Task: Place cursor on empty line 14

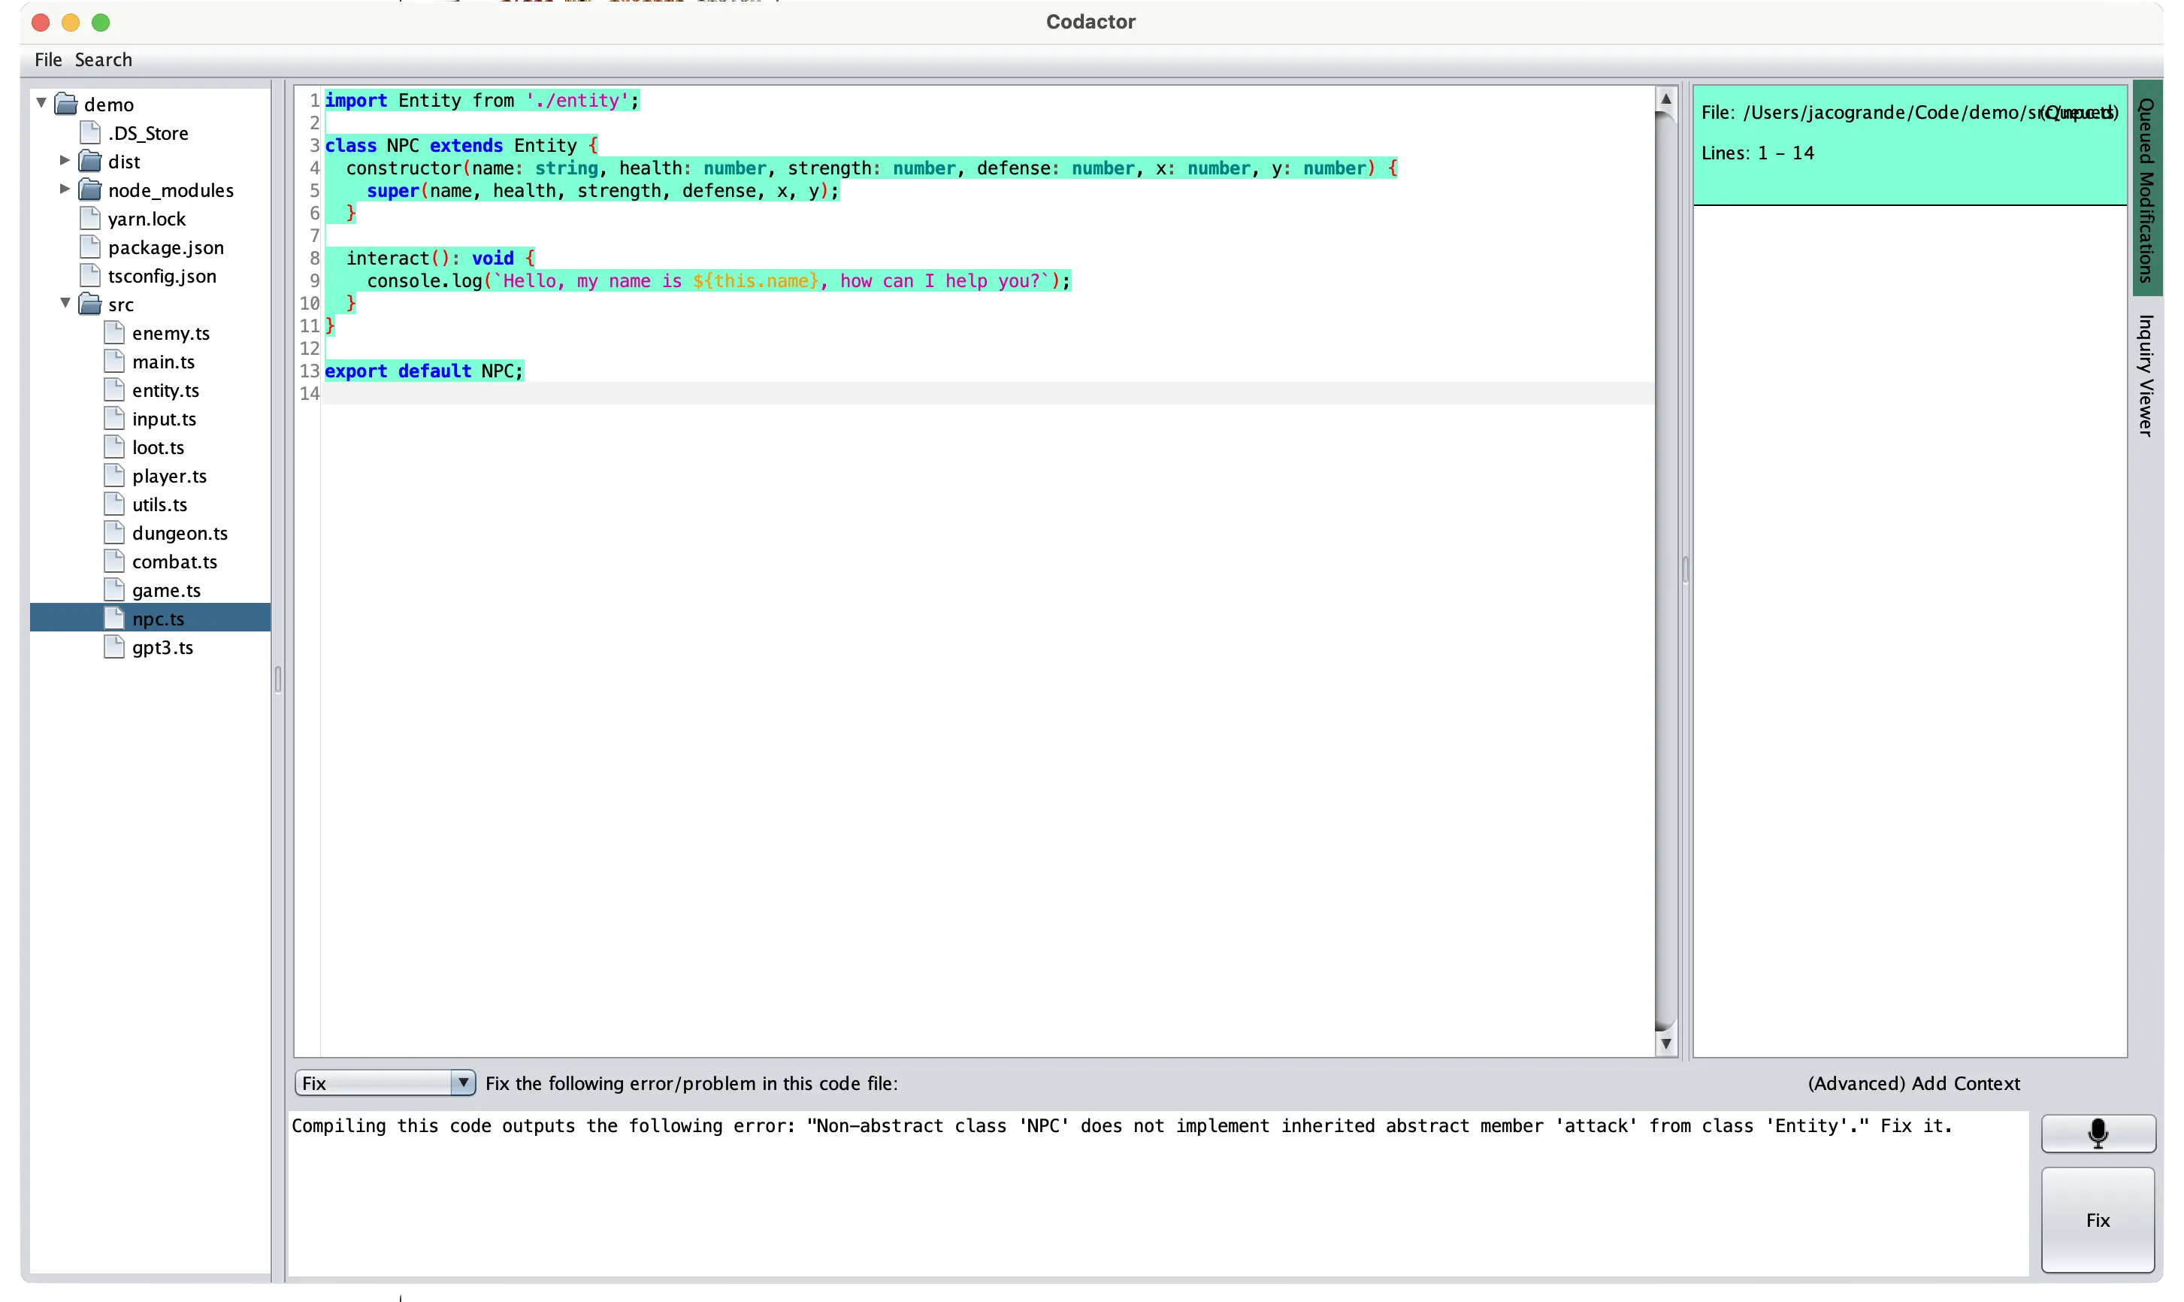Action: tap(987, 394)
